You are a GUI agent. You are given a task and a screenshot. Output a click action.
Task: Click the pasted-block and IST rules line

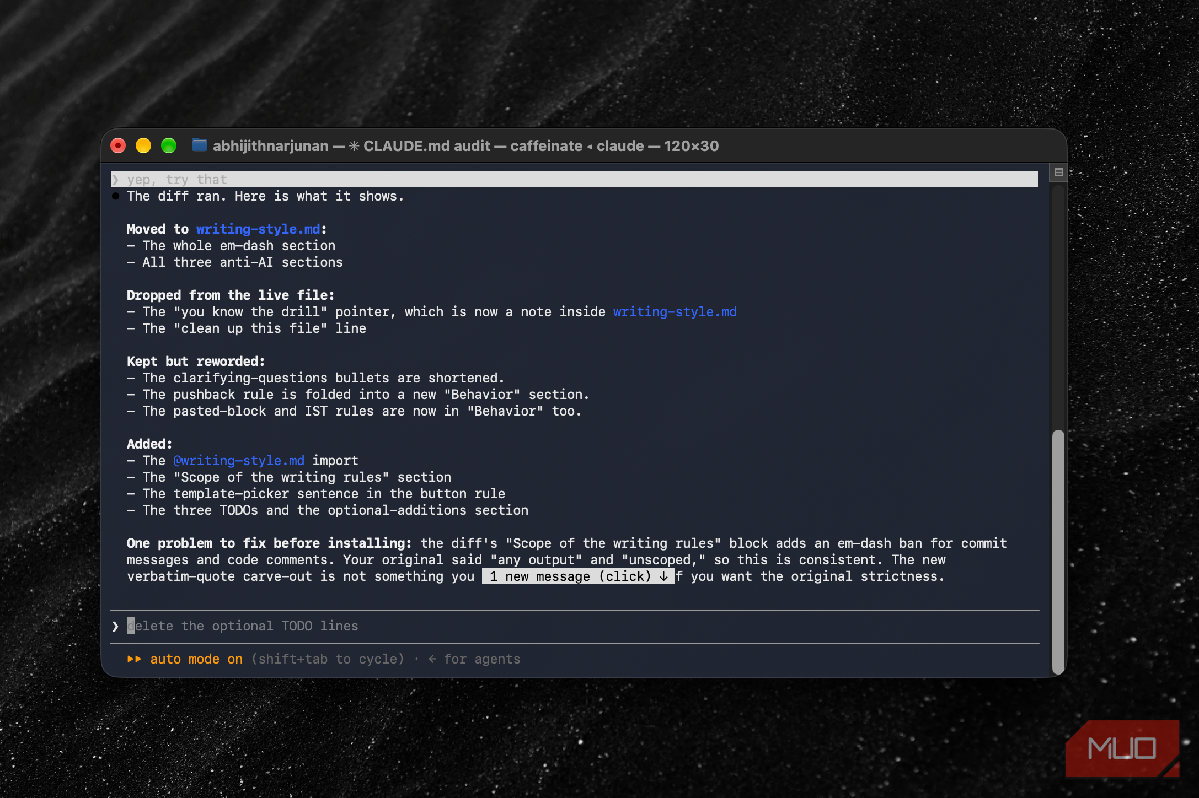pos(354,411)
